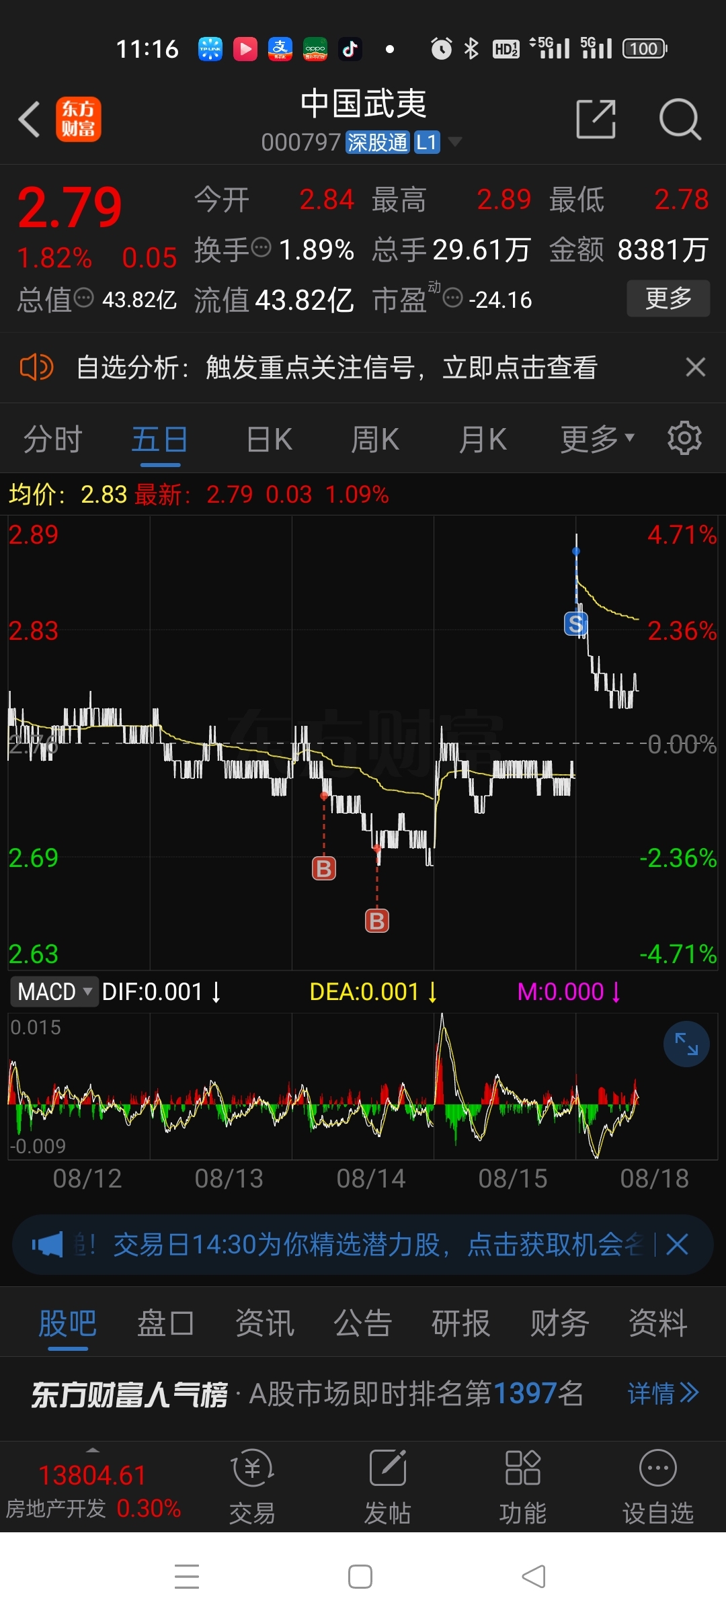Open 房地产开发 sector index 13804.61

93,1492
